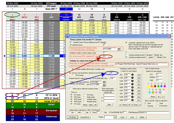Select the Date radio for Descr Line #1
The height and width of the screenshot is (123, 174).
158,103
